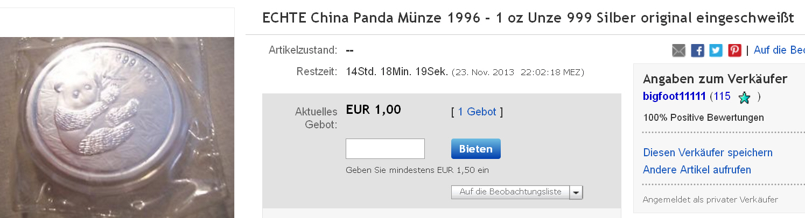The image size is (805, 218).
Task: Share the listing on Twitter
Action: (716, 50)
